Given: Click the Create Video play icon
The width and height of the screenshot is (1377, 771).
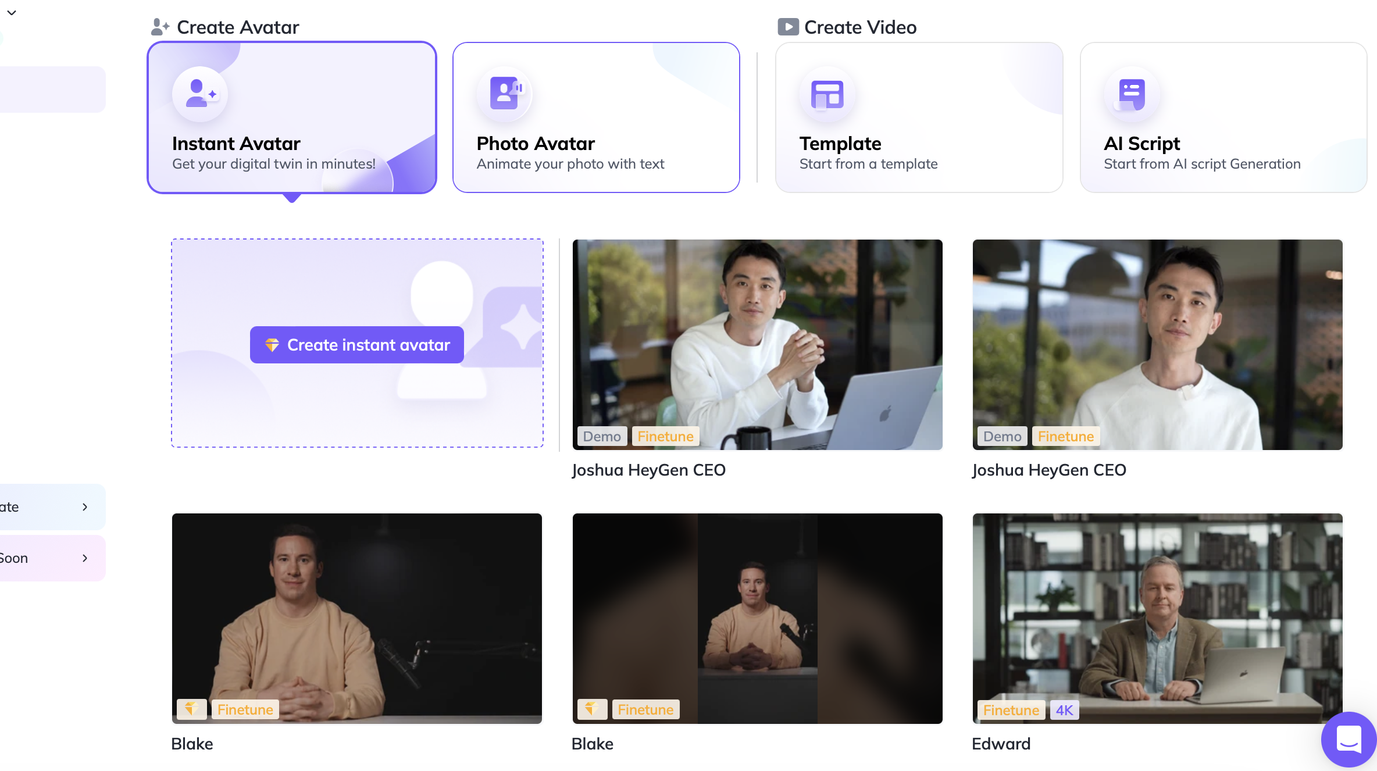Looking at the screenshot, I should pos(788,27).
